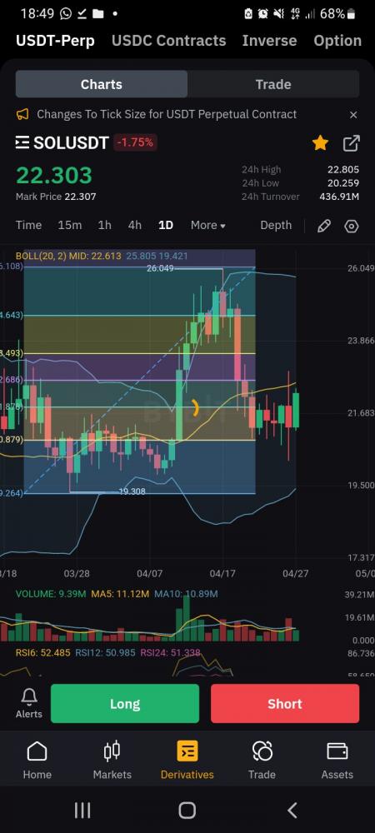375x833 pixels.
Task: Tap the Long button
Action: pyautogui.click(x=125, y=703)
